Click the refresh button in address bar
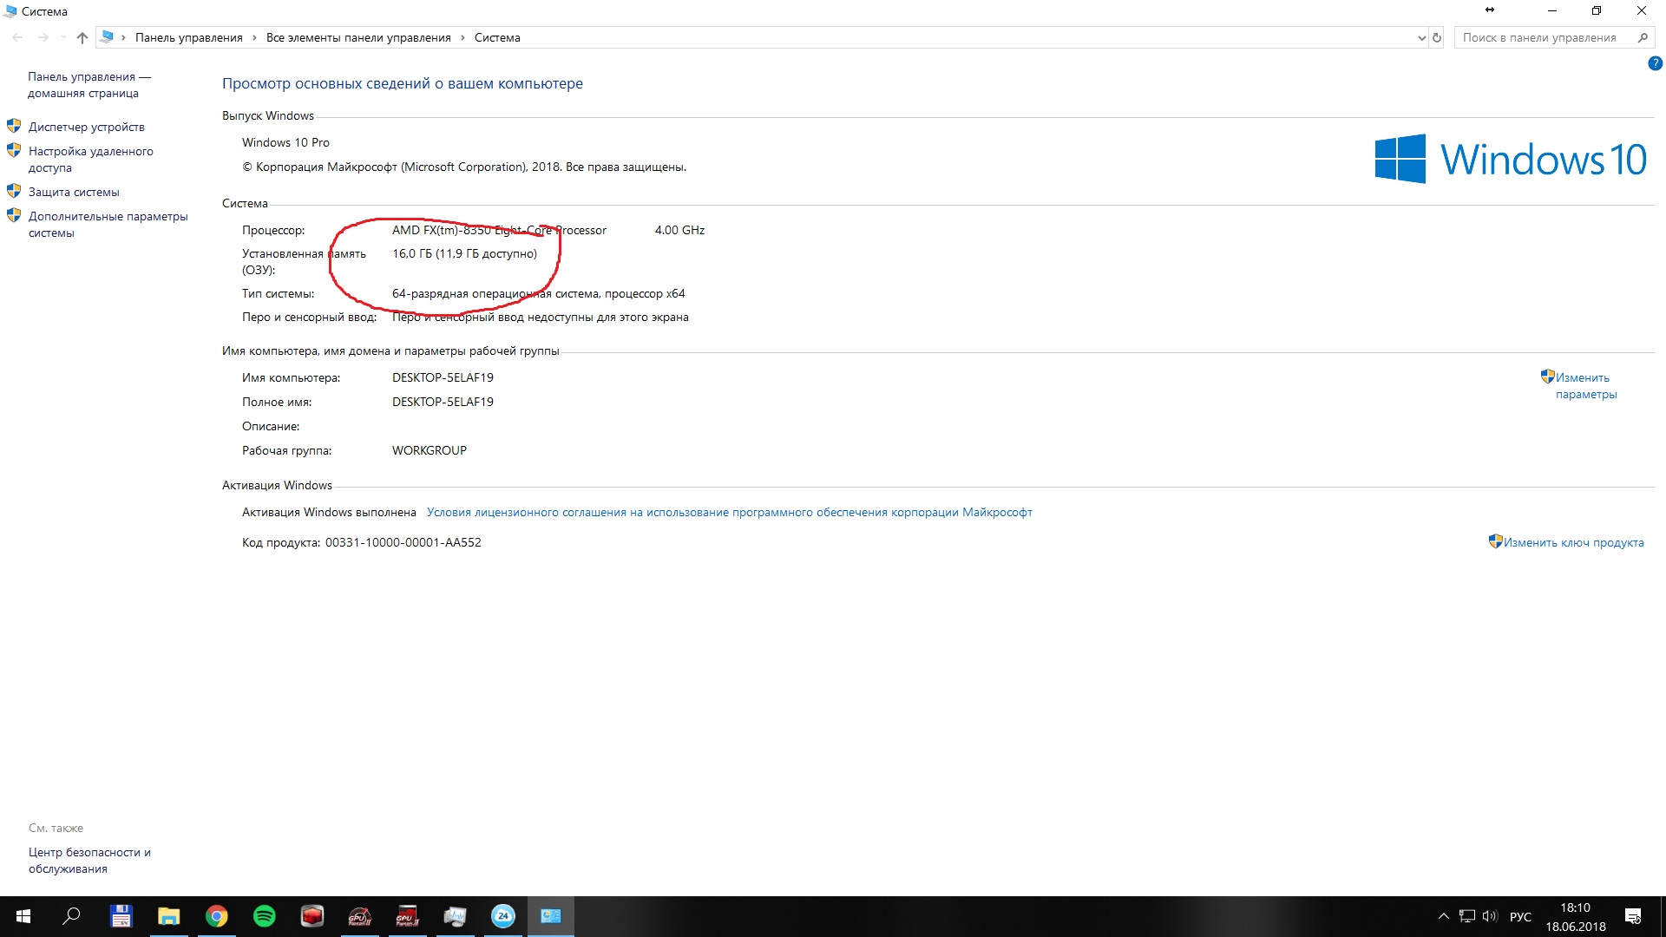The width and height of the screenshot is (1666, 937). point(1437,37)
